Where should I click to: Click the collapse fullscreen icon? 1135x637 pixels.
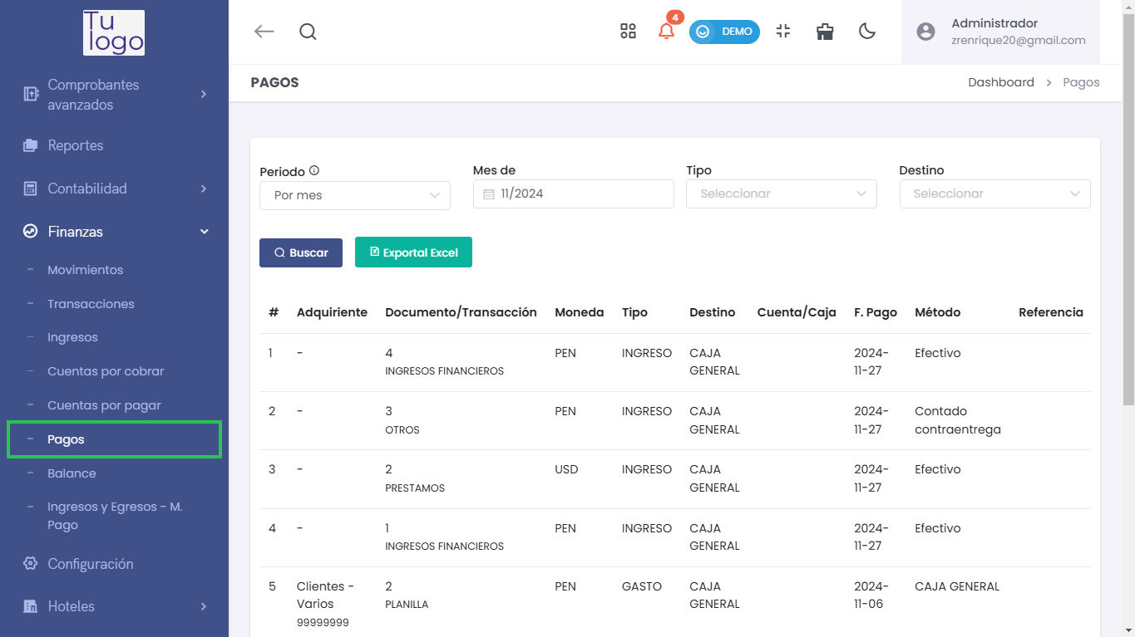point(782,32)
